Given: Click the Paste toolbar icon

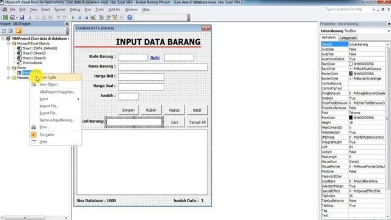Looking at the screenshot, I should point(43,18).
